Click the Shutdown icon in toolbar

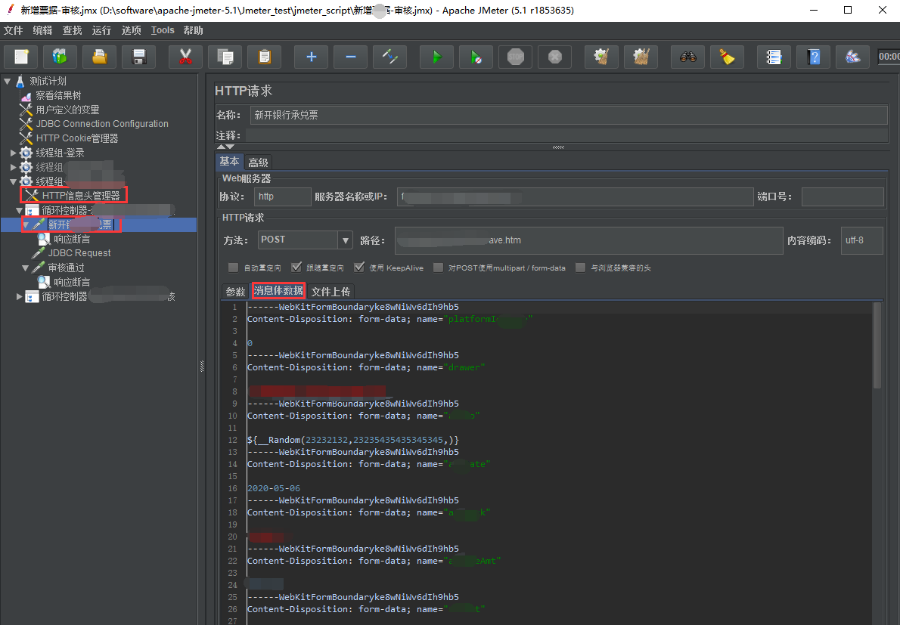click(x=555, y=57)
